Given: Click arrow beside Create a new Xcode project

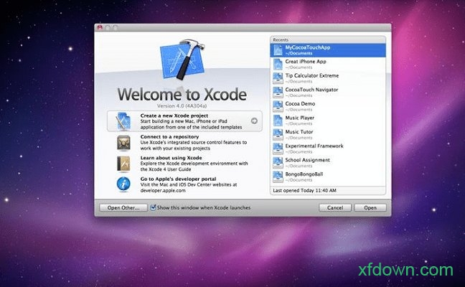Looking at the screenshot, I should 254,121.
